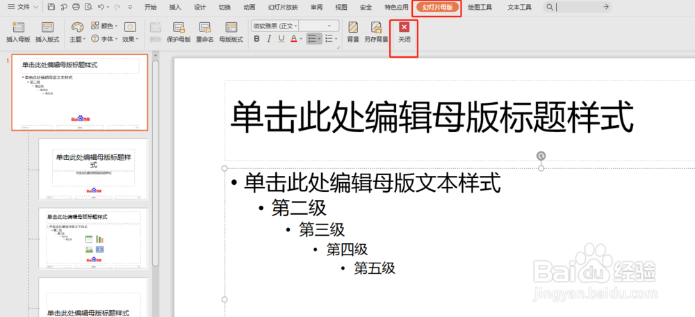Toggle Italic formatting
The height and width of the screenshot is (317, 695).
(x=268, y=39)
